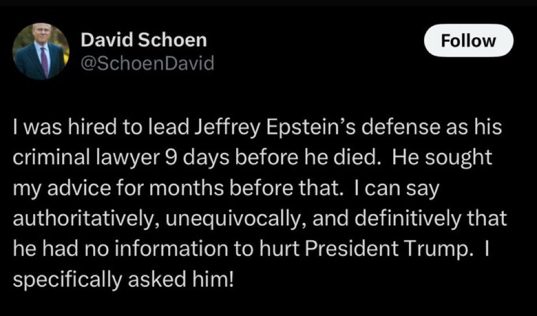537x316 pixels.
Task: Click the display name David Schoen
Action: pyautogui.click(x=143, y=40)
